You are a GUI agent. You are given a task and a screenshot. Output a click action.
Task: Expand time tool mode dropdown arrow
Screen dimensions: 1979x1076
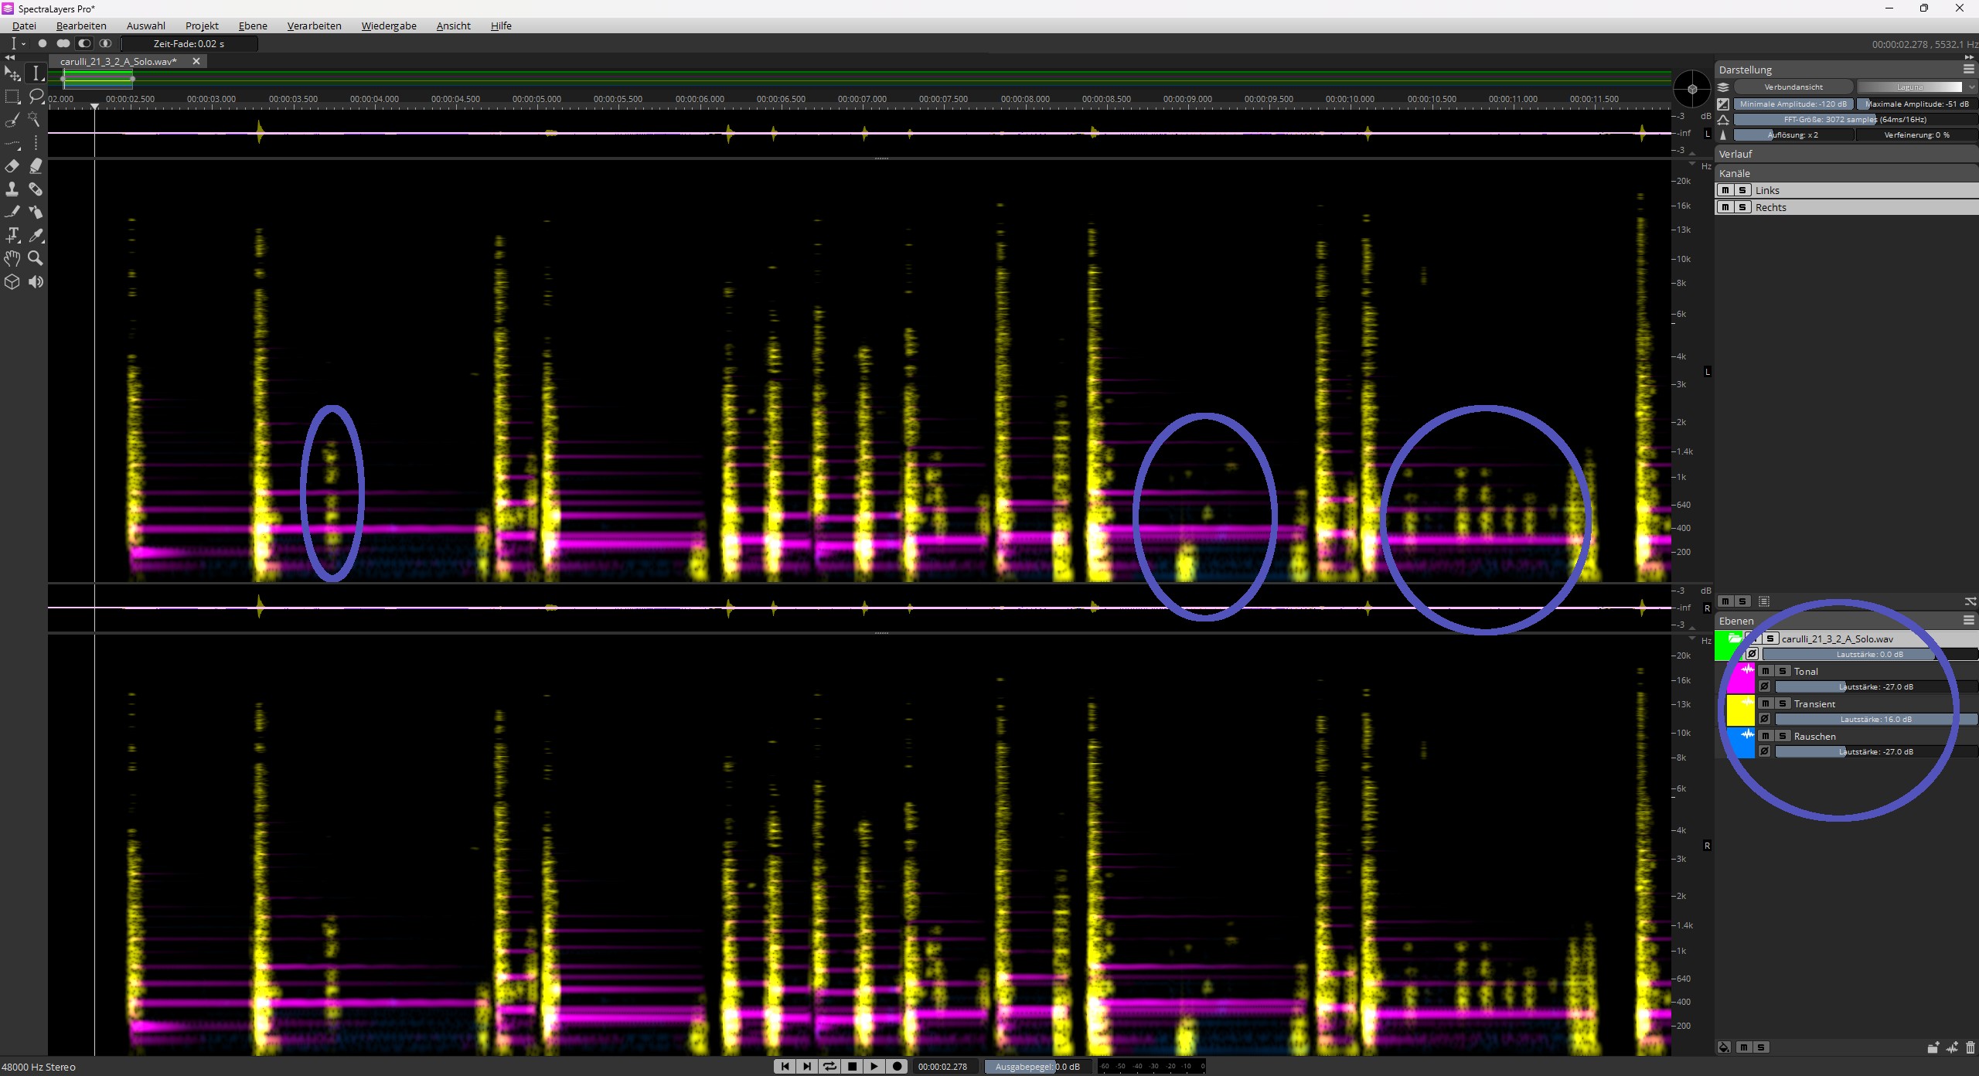pos(23,44)
